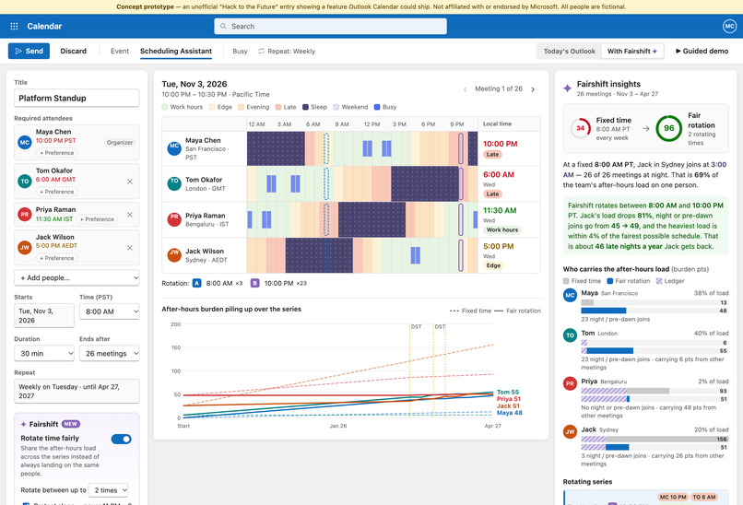Toggle Rotate time fairly switch
Viewport: 743px width, 505px height.
122,440
